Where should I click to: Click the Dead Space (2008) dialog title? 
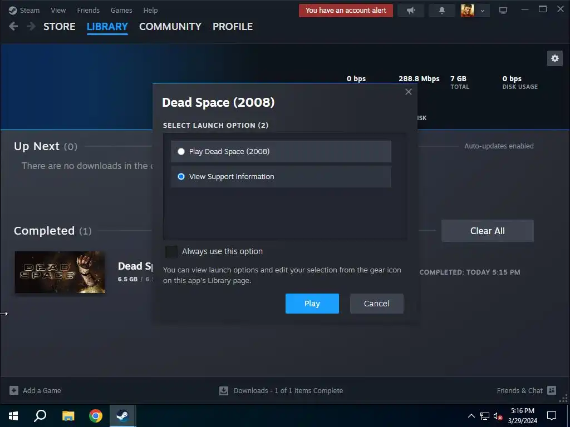[x=218, y=102]
